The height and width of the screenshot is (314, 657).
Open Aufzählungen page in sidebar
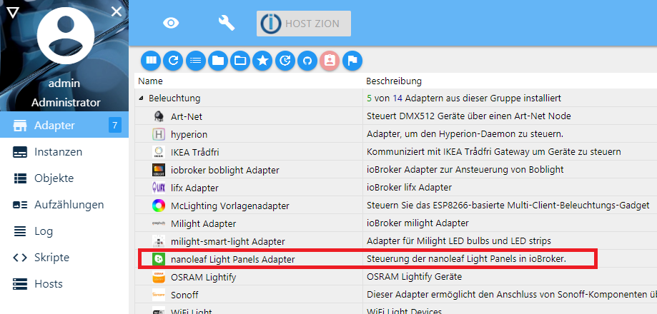[64, 204]
